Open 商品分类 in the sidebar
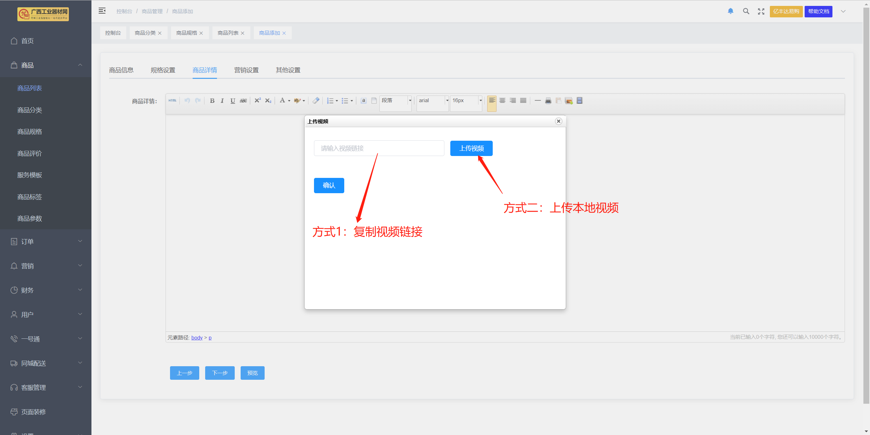Viewport: 870px width, 435px height. pos(30,110)
